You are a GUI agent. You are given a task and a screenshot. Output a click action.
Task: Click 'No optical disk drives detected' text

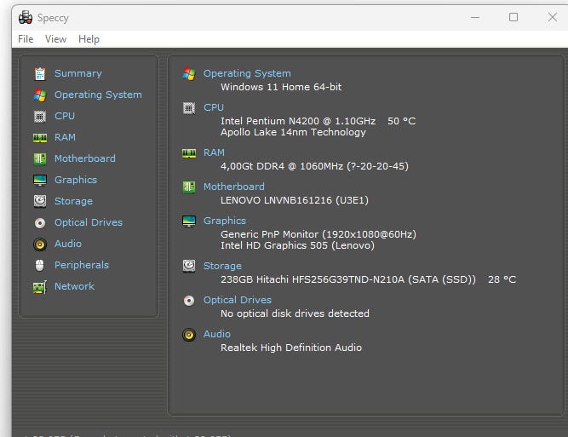click(295, 313)
